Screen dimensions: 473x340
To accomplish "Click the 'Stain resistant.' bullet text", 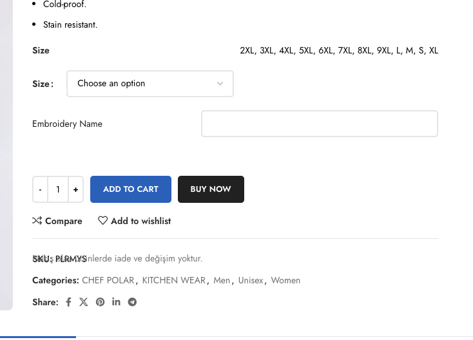I will coord(70,24).
